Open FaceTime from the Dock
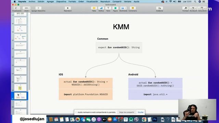The width and height of the screenshot is (219, 123). 88,120
